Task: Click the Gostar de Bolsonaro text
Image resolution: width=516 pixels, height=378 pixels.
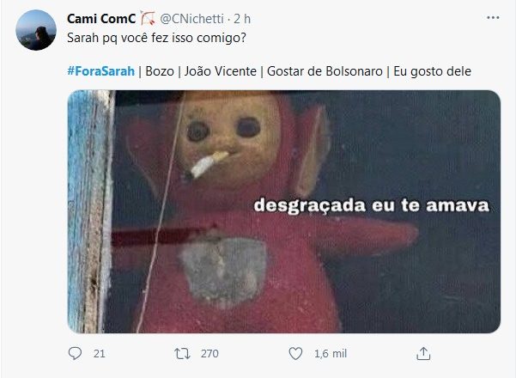Action: (325, 71)
